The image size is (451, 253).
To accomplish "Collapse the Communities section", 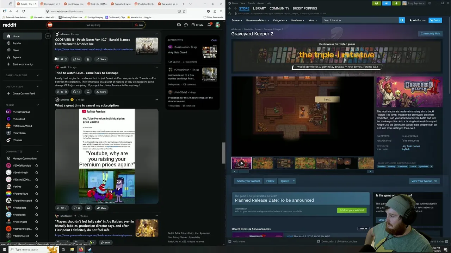I will click(x=38, y=151).
